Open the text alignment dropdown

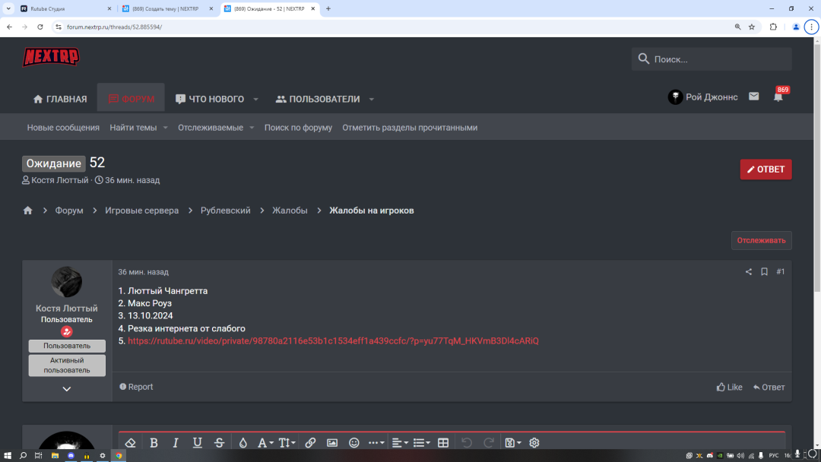[399, 443]
